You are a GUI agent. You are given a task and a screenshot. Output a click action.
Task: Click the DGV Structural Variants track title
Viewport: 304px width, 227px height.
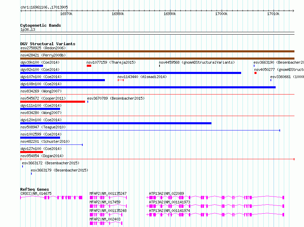click(48, 44)
